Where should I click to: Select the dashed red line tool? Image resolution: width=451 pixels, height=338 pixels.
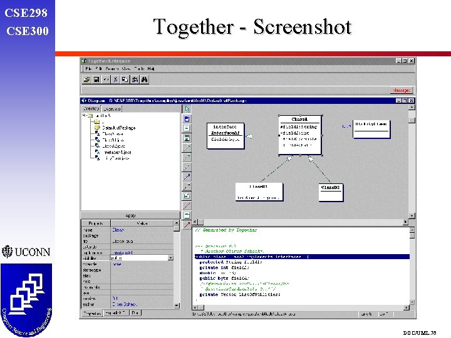pyautogui.click(x=187, y=205)
